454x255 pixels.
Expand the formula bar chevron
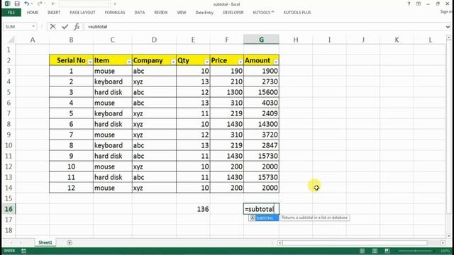[448, 27]
